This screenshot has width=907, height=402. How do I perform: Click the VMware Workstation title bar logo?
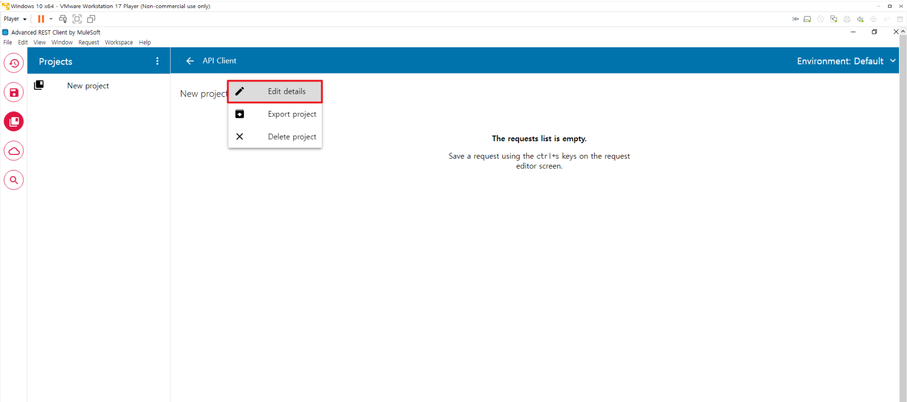5,6
